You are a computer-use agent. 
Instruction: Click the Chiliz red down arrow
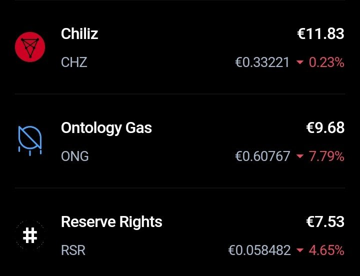coord(300,62)
